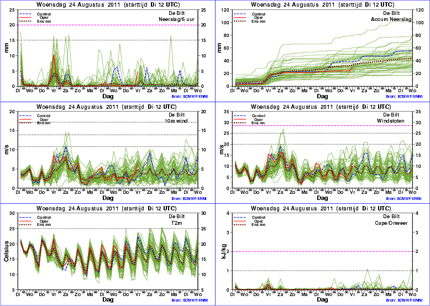Select the date title above the Neerslag/6 uur chart
This screenshot has width=430, height=306.
(108, 5)
